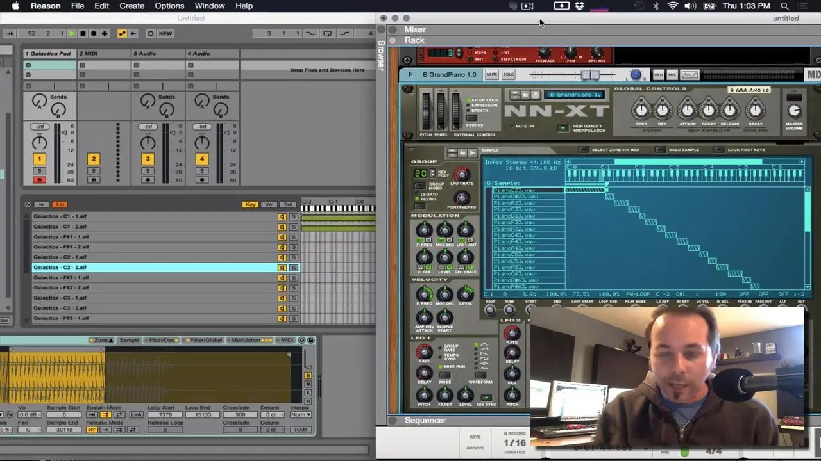Toggle track activator 1 on Galactica Pad

click(x=39, y=159)
